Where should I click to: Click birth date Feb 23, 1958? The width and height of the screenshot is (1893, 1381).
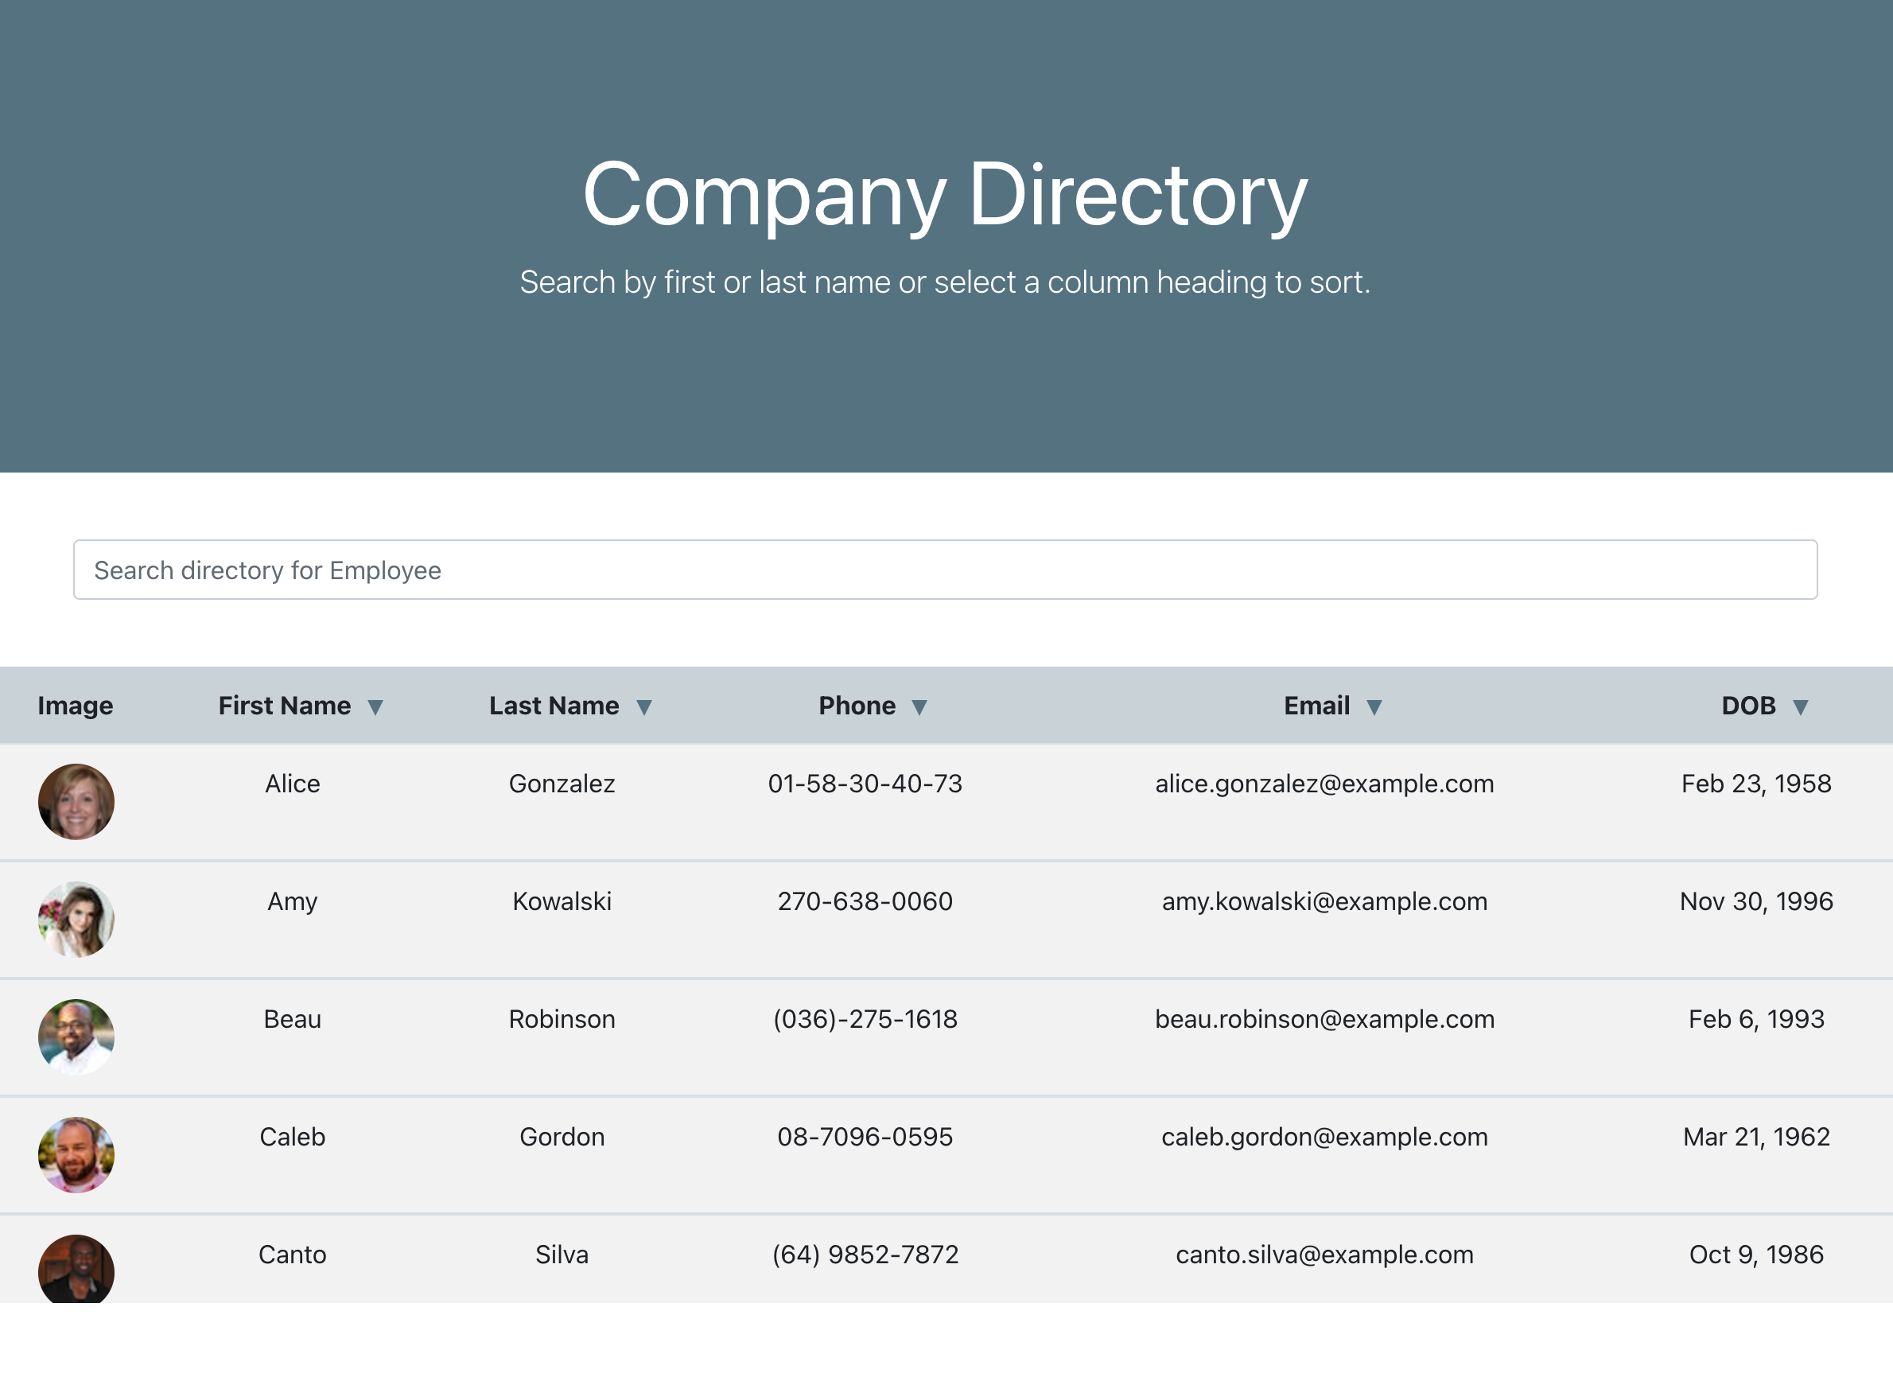pyautogui.click(x=1757, y=784)
